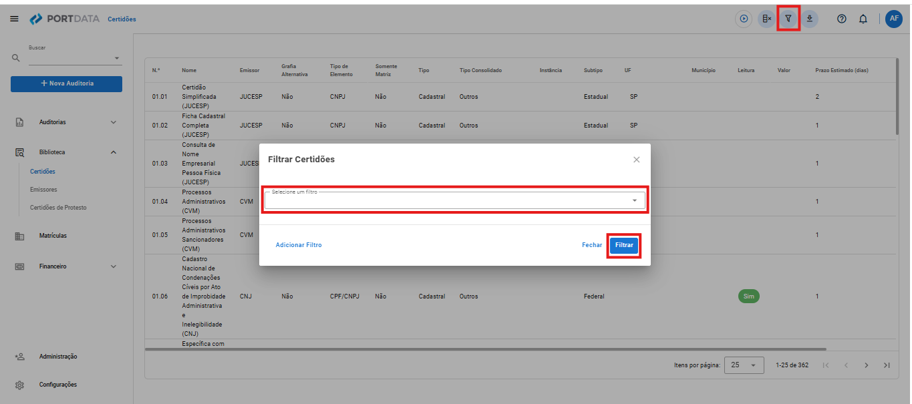
Task: Expand the Financeiro menu chevron
Action: click(x=113, y=266)
